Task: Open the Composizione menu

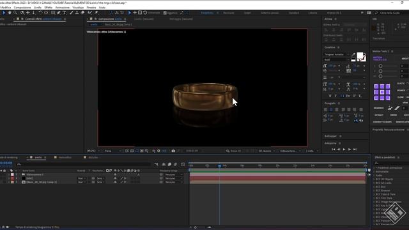Action: pos(22,8)
